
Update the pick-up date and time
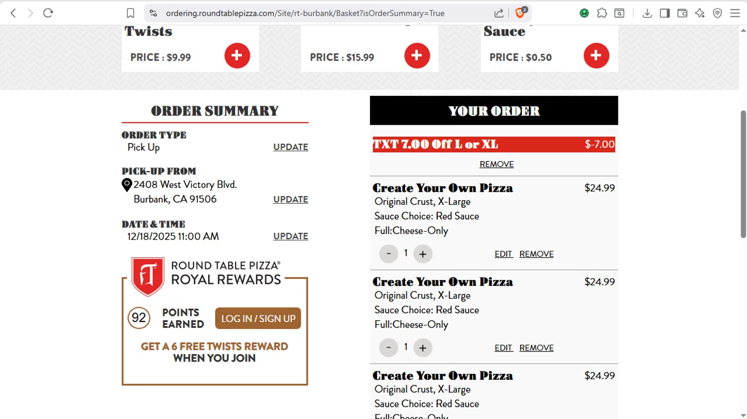point(290,236)
